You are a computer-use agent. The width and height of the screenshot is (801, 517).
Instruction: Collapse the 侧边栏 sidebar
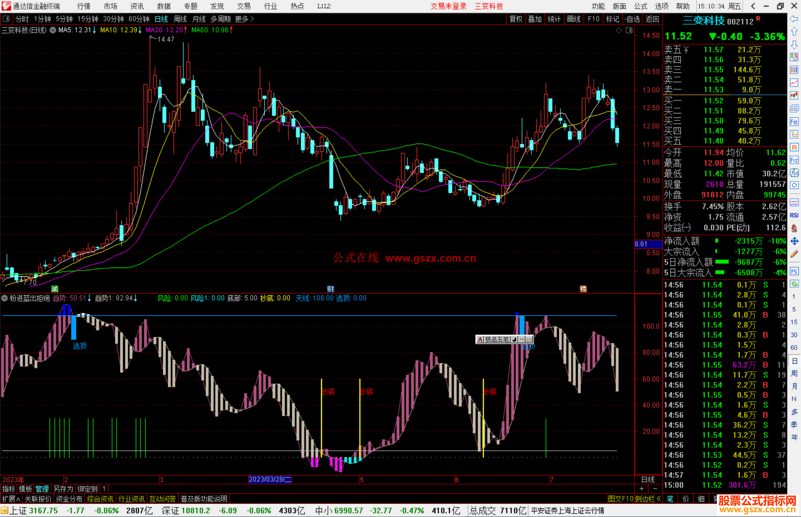pos(648,499)
